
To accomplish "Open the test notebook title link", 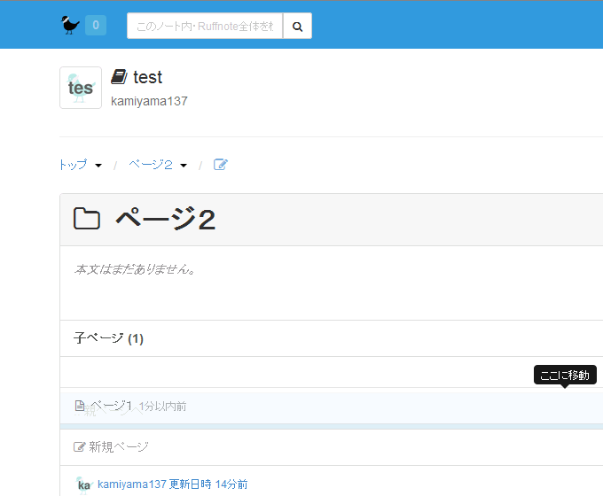I will tap(147, 78).
